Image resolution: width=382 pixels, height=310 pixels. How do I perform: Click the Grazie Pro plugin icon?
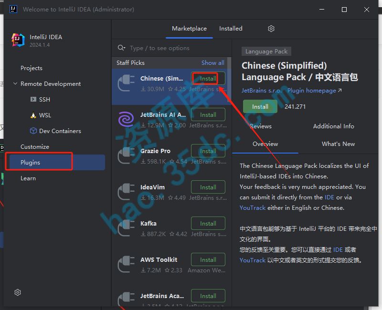(x=126, y=155)
